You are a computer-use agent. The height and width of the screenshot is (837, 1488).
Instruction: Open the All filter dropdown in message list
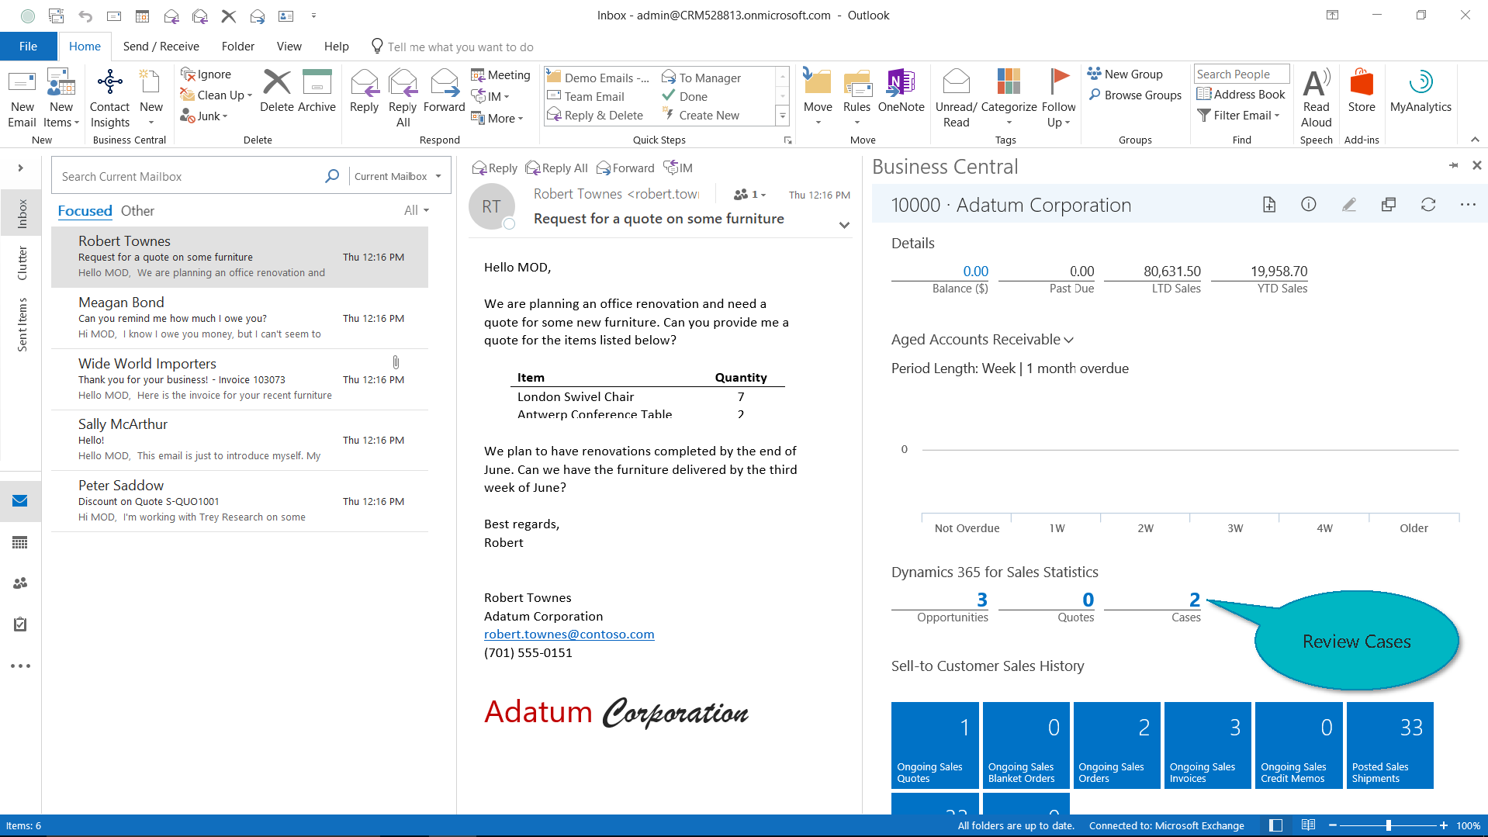(x=416, y=211)
